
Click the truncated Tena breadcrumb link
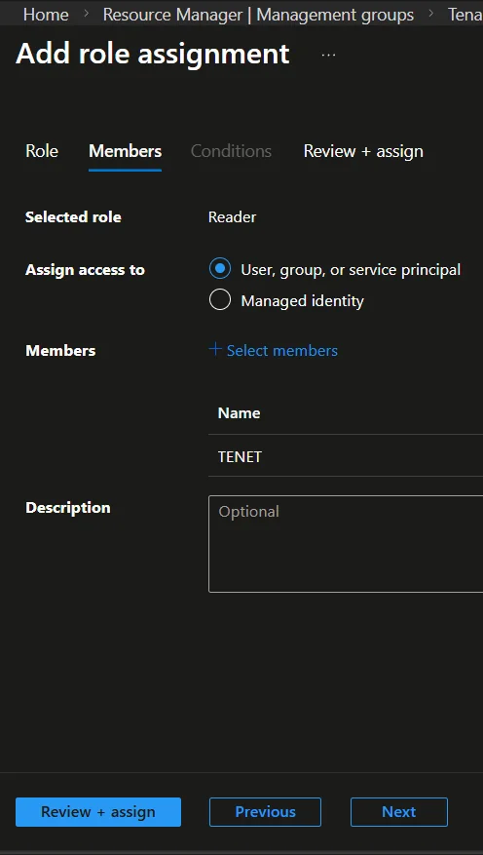click(x=465, y=15)
